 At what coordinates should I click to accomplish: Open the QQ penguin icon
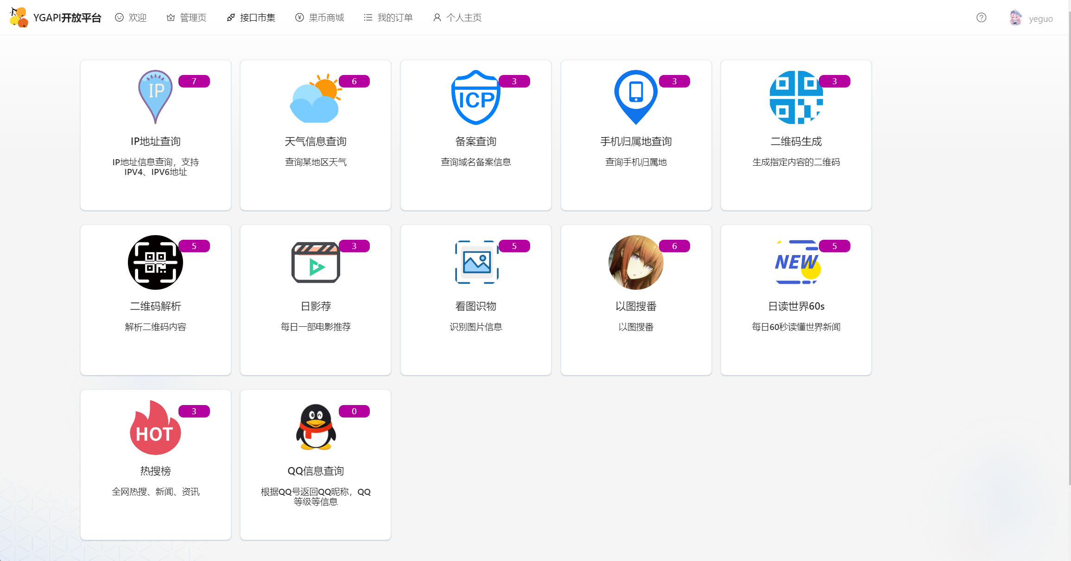click(316, 427)
